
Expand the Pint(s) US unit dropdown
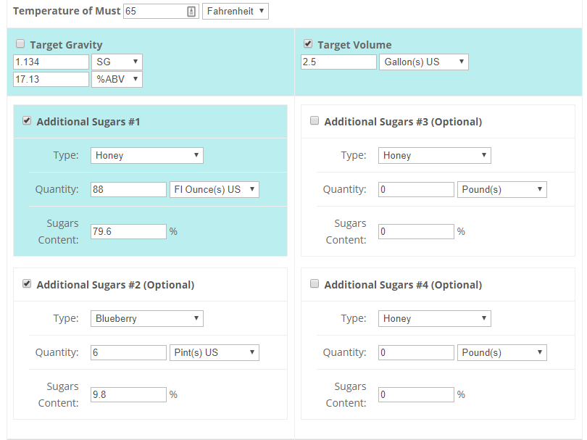214,352
